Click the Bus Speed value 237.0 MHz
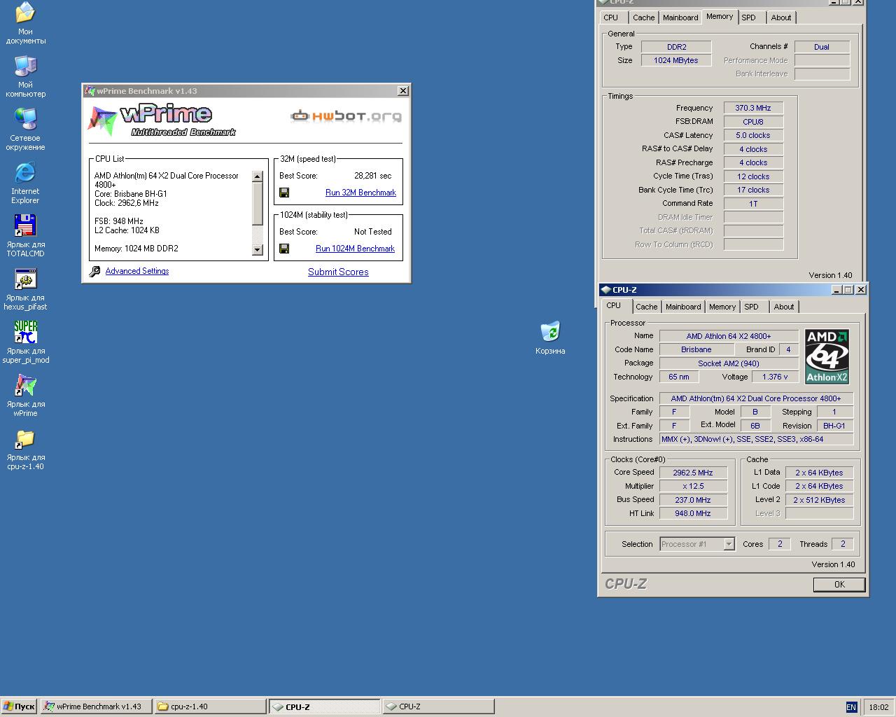The height and width of the screenshot is (717, 896). click(x=692, y=500)
